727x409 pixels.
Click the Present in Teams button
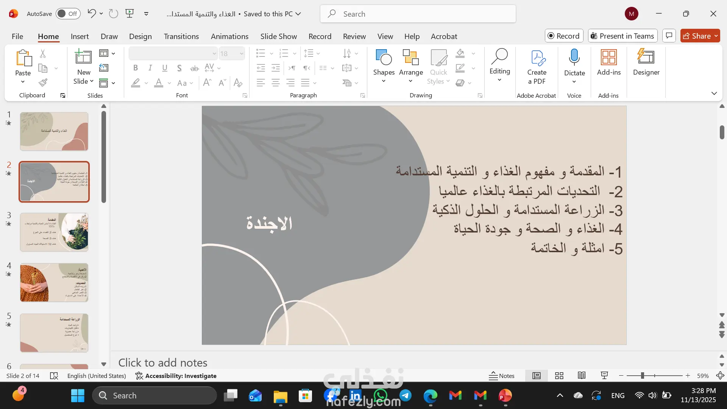pos(622,36)
